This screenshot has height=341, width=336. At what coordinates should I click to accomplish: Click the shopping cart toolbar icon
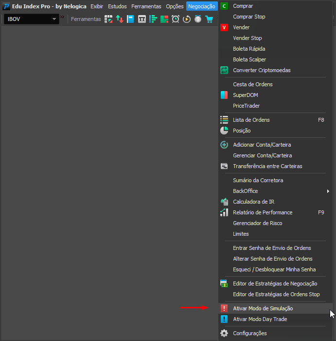209,19
